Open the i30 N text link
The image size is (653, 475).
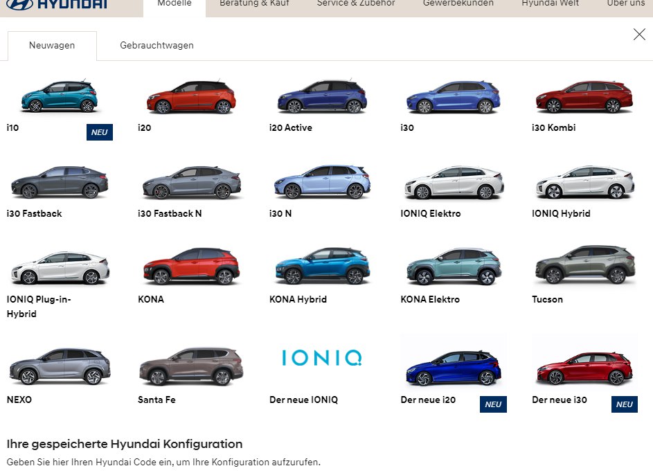click(x=280, y=213)
